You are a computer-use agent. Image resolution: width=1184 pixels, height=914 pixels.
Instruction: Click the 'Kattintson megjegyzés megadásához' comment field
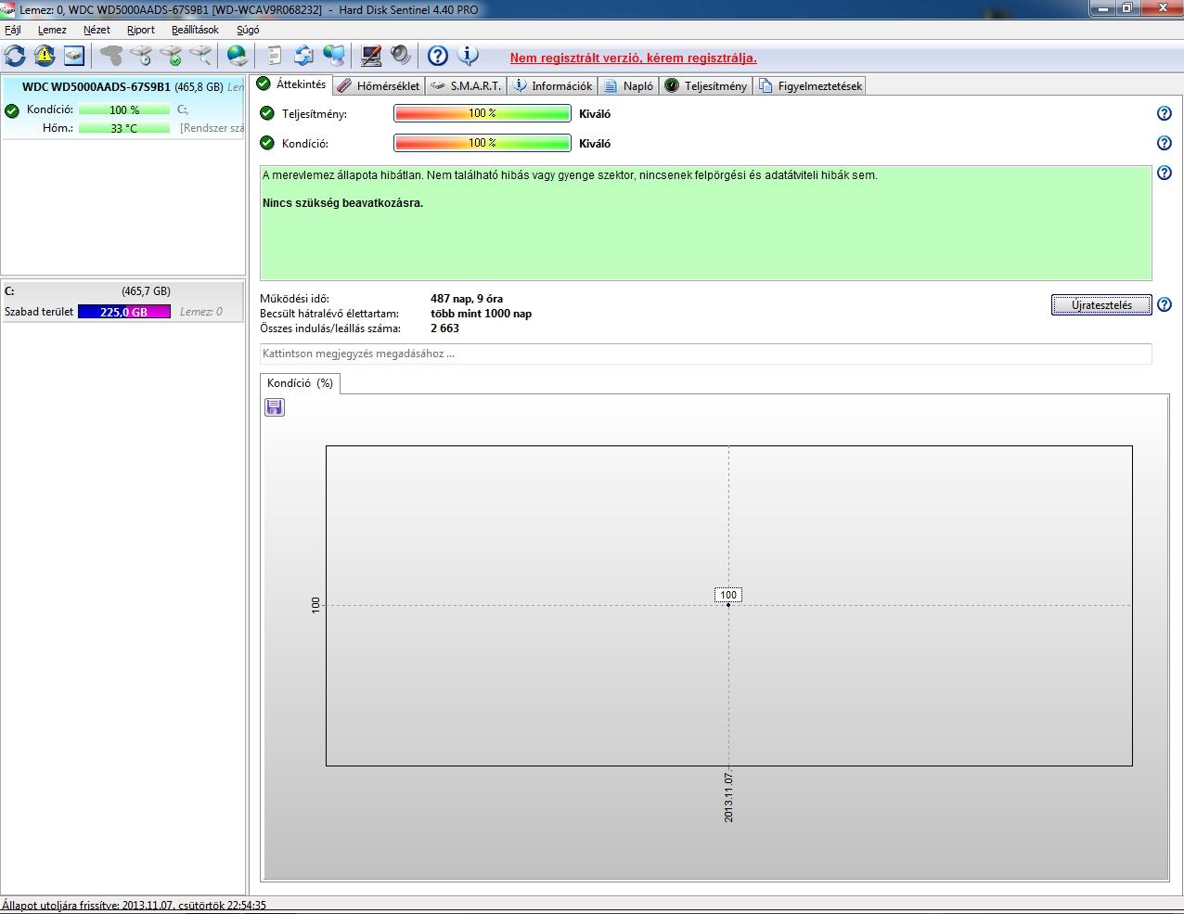[x=705, y=354]
